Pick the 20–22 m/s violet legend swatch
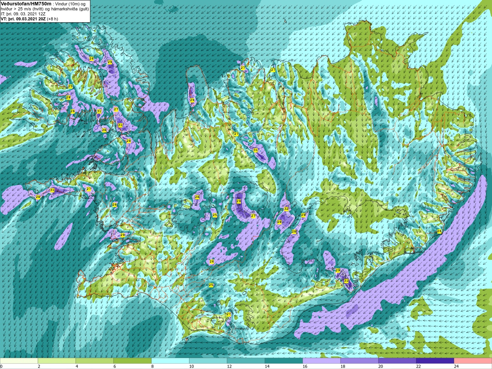The image size is (492, 369). click(x=397, y=361)
